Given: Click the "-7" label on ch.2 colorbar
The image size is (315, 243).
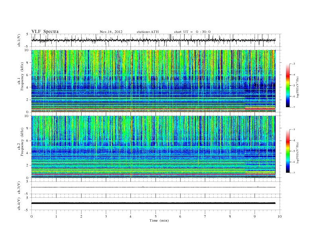Looking at the screenshot, I should 294,173.
